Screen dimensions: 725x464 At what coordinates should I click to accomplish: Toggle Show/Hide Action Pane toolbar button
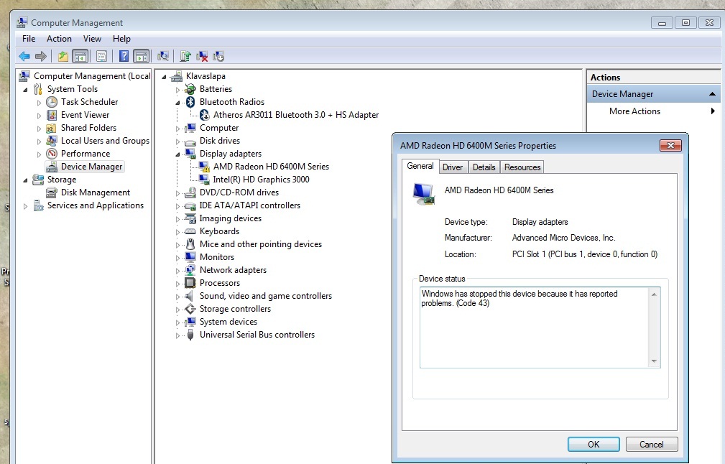point(142,56)
